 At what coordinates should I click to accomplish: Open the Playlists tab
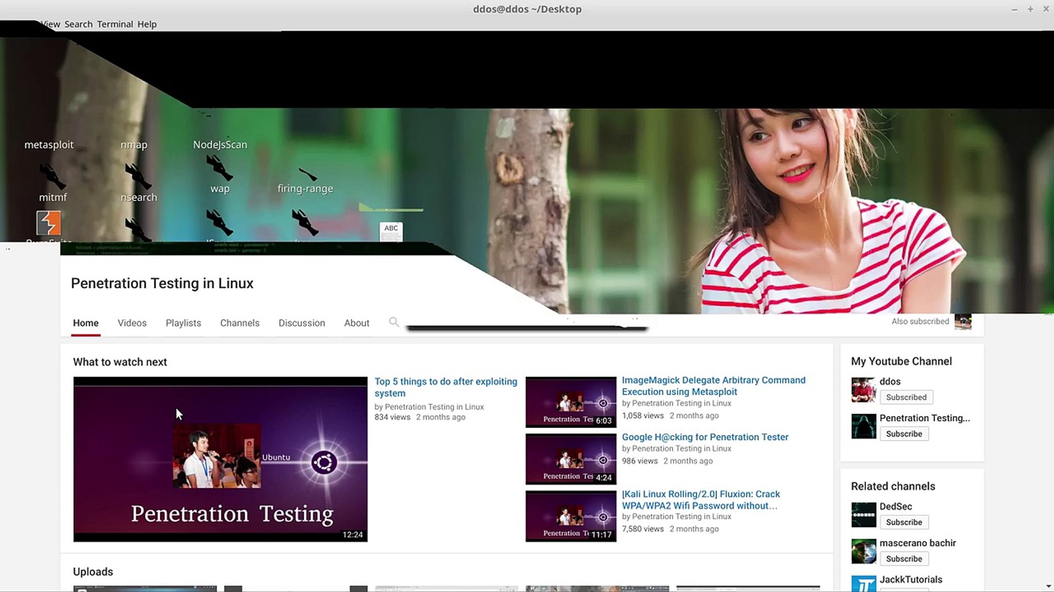point(183,323)
